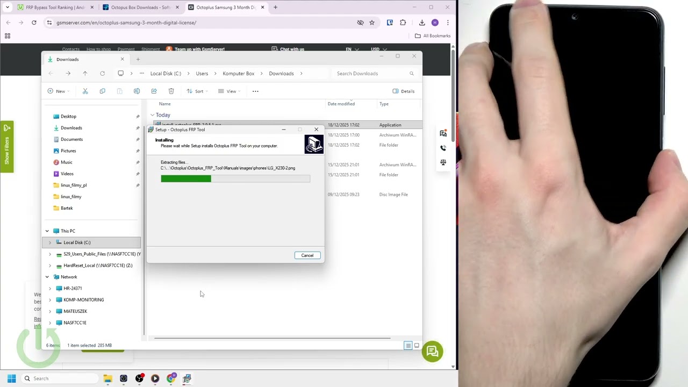
Task: Click the Octoplus installer logo icon
Action: pyautogui.click(x=314, y=144)
